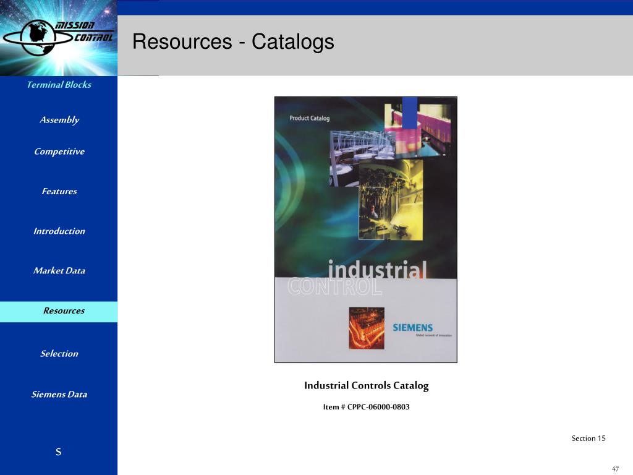Screen dimensions: 633x475
Task: Open the Market Data section
Action: coord(59,271)
